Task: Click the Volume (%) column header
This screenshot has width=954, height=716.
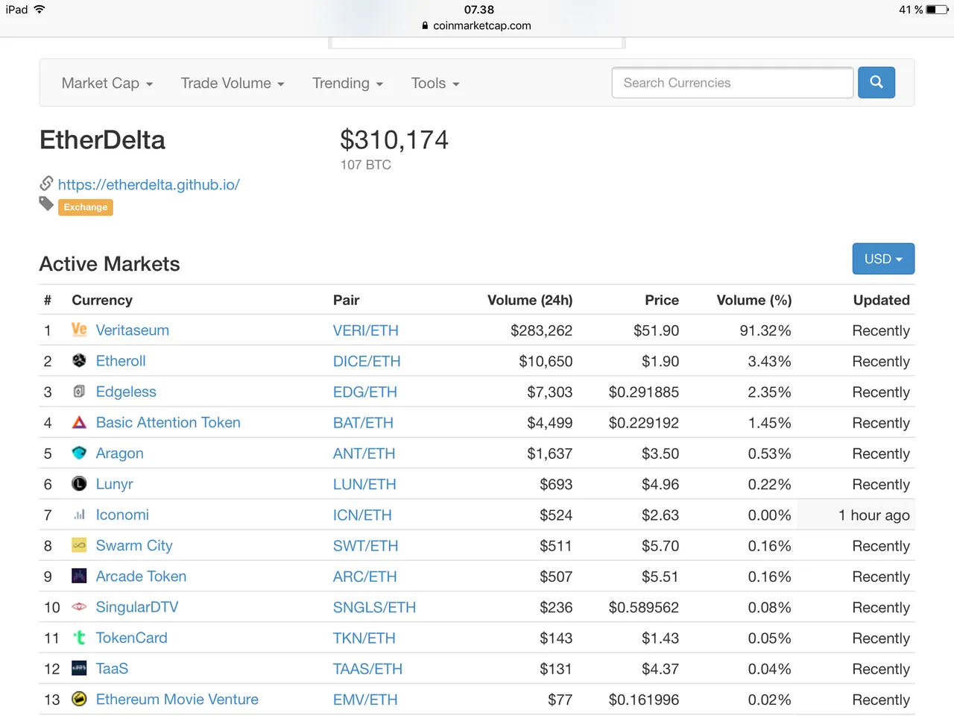Action: tap(754, 300)
